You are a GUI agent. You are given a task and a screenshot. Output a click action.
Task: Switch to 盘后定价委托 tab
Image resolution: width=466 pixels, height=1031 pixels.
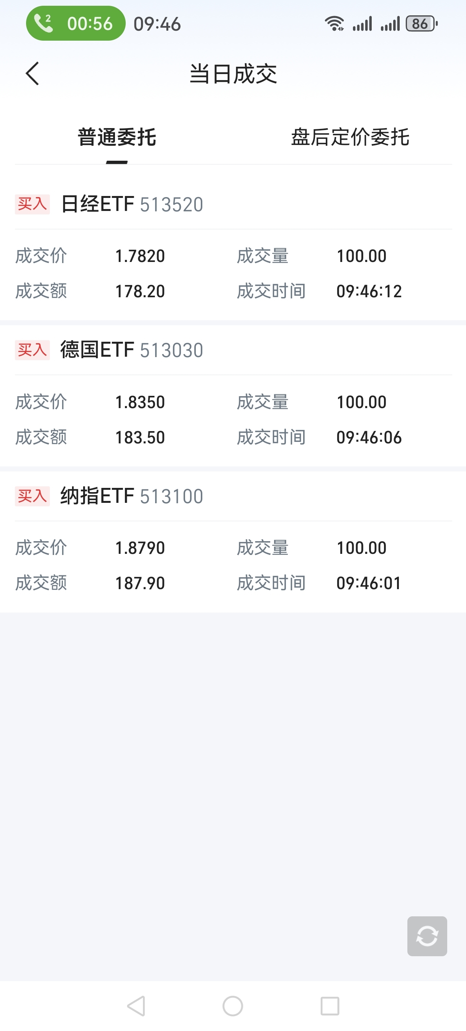(x=350, y=137)
